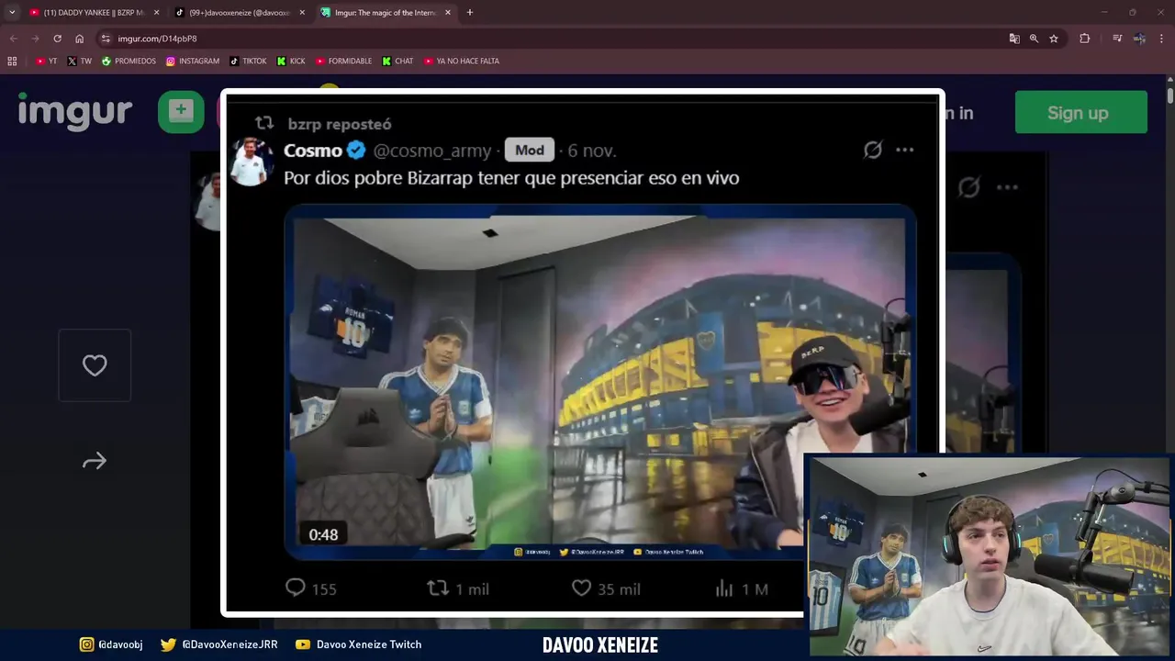Click the imgur logo
The image size is (1175, 661).
[75, 112]
